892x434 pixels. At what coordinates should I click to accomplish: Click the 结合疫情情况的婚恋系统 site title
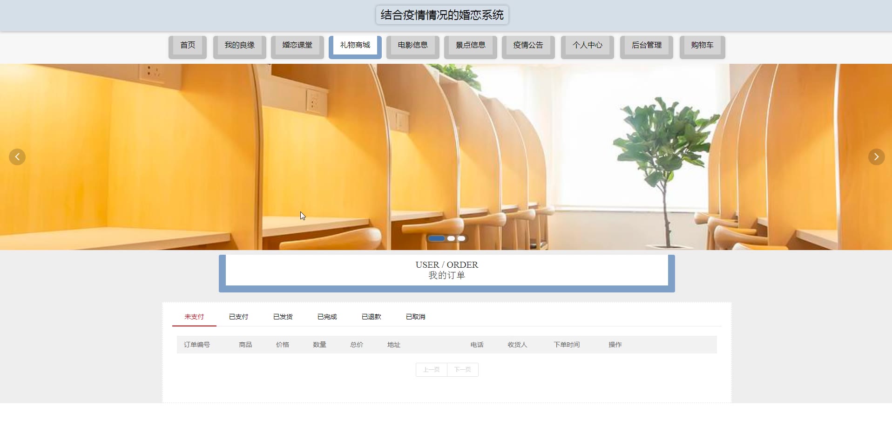[x=442, y=15]
